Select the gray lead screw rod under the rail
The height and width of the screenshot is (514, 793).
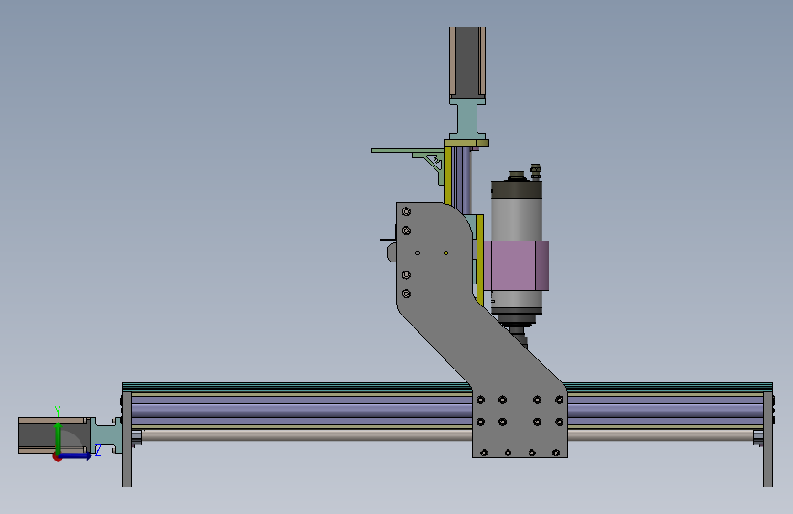[306, 435]
